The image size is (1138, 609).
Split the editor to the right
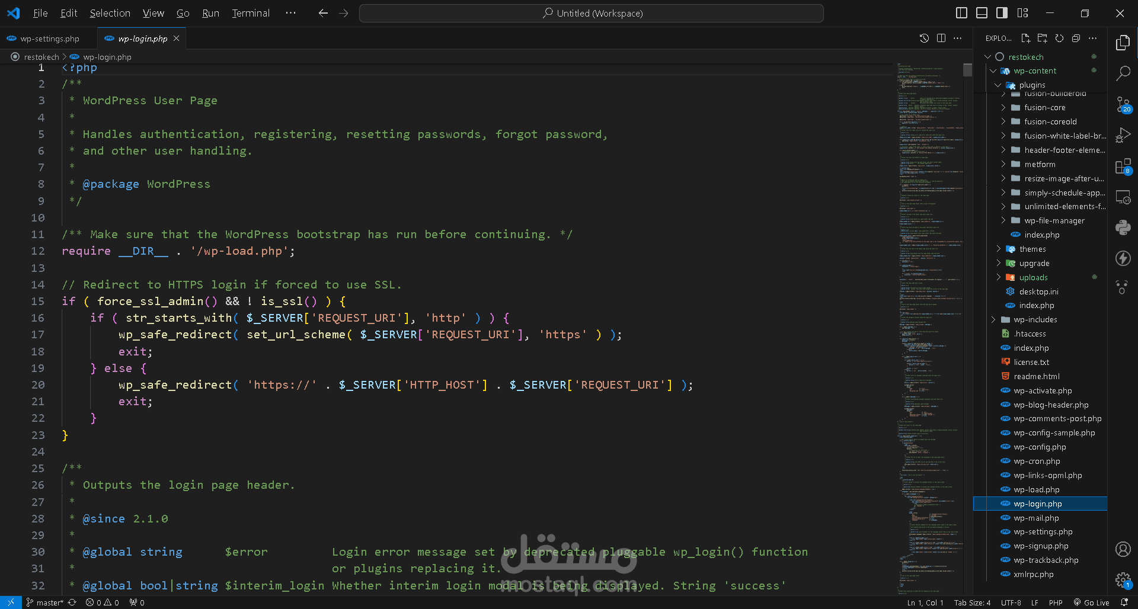[941, 39]
